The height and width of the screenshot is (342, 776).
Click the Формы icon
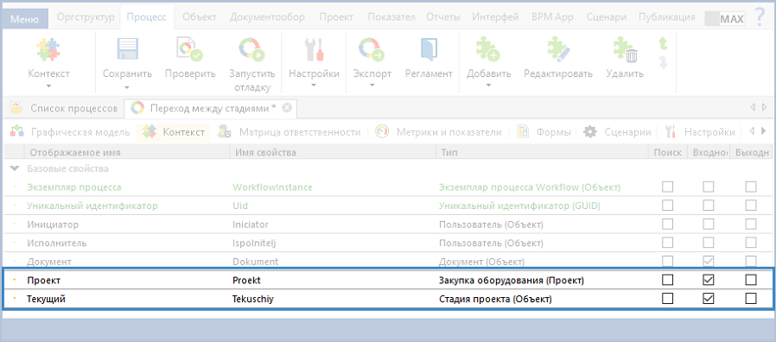pyautogui.click(x=523, y=131)
